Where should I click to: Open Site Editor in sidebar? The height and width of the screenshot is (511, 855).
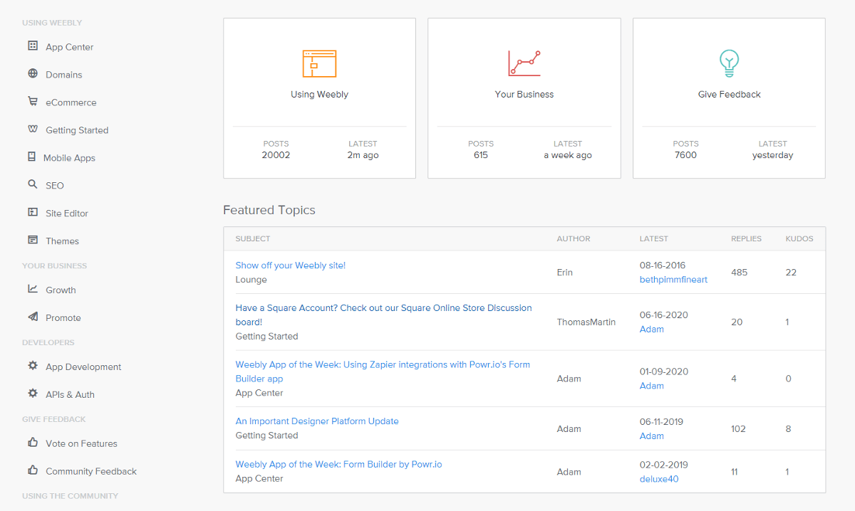click(x=67, y=214)
